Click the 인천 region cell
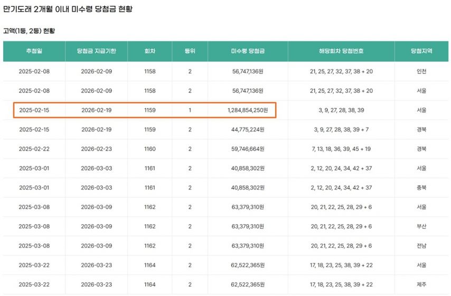This screenshot has width=451, height=296. click(x=421, y=71)
